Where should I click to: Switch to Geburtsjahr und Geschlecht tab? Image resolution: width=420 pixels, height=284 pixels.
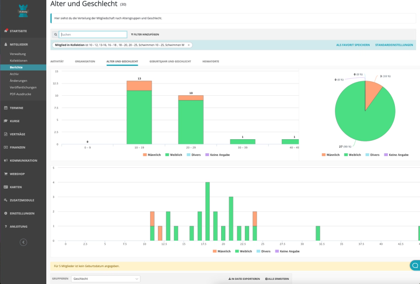[170, 61]
